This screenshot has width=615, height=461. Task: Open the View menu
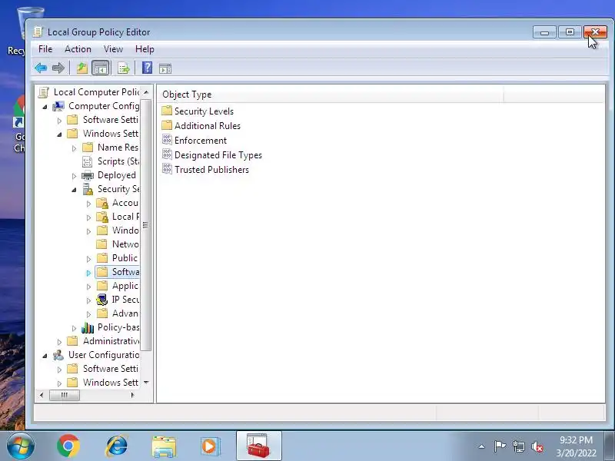113,49
